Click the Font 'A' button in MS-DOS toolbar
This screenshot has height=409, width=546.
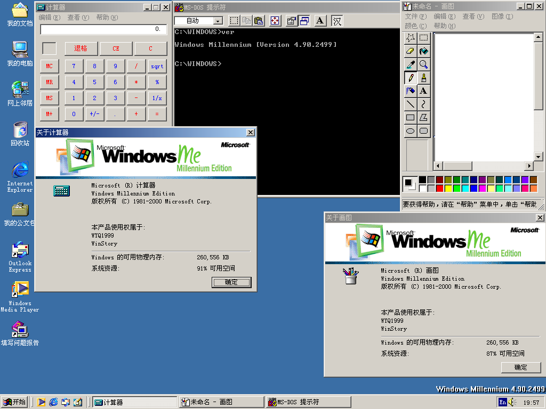pos(319,21)
